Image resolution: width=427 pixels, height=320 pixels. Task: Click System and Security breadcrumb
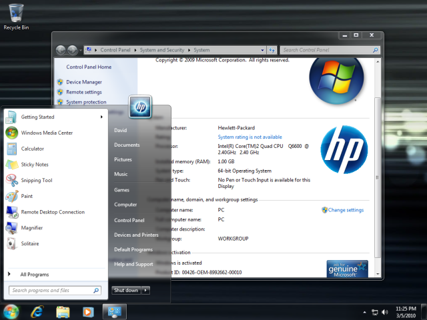tap(161, 50)
